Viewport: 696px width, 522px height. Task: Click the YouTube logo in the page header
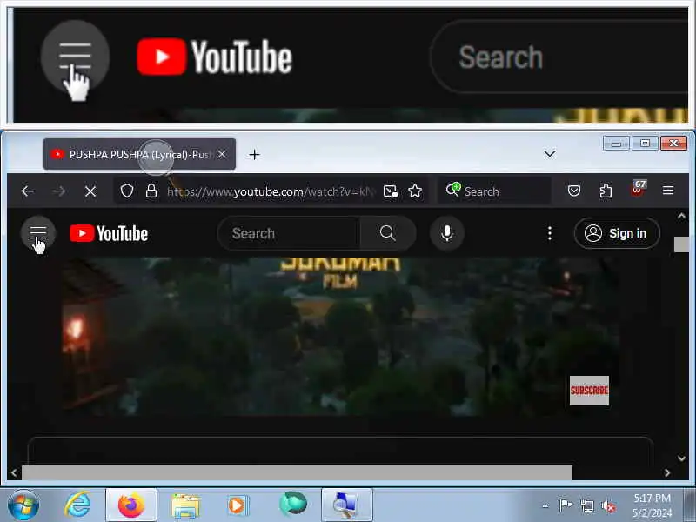tap(109, 233)
